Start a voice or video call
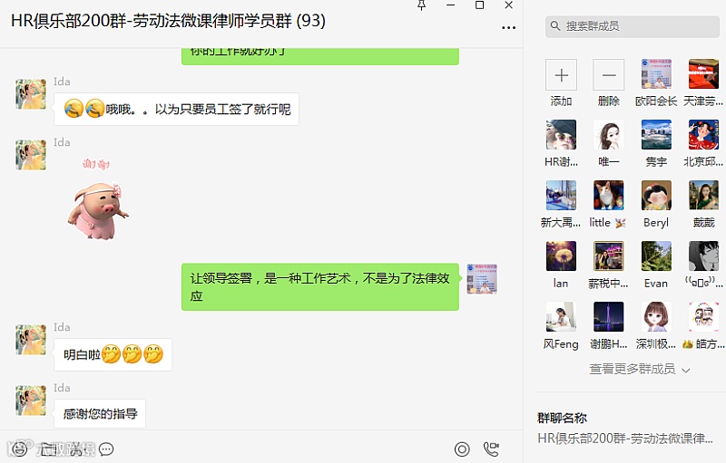Image resolution: width=726 pixels, height=463 pixels. coord(491,449)
